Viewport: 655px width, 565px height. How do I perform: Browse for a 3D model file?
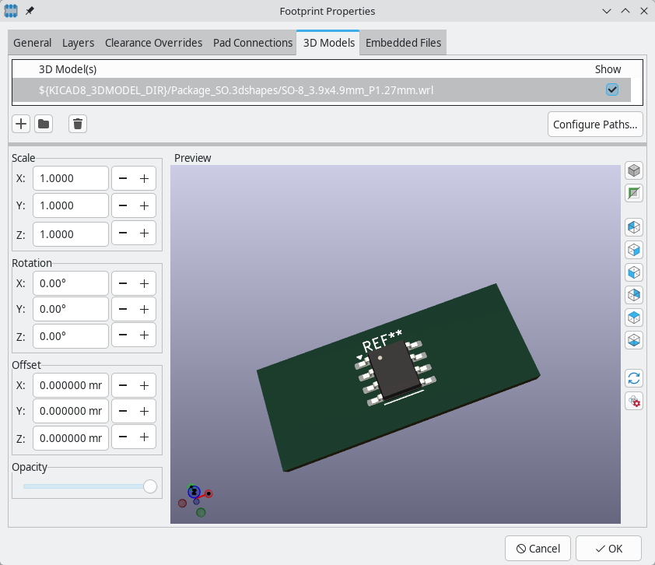point(44,123)
